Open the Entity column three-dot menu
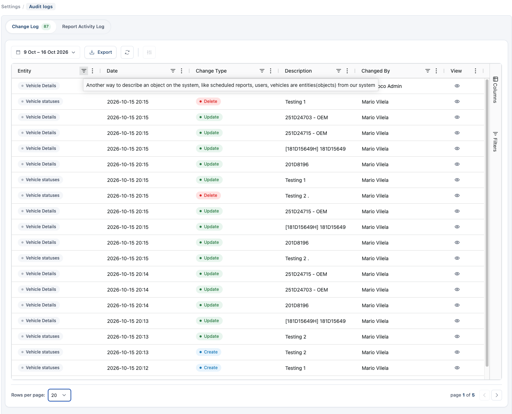 (93, 71)
